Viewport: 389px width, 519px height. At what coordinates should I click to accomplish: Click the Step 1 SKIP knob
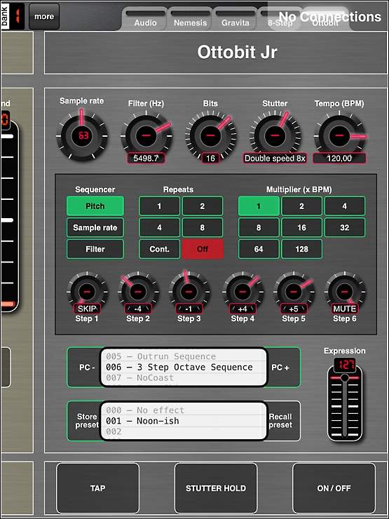[x=87, y=292]
